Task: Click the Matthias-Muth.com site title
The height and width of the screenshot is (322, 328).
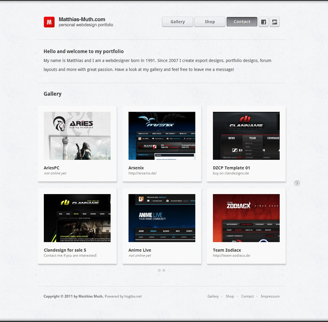Action: coord(82,19)
